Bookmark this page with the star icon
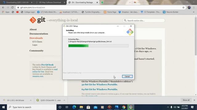The image size is (197, 110). click(x=183, y=7)
